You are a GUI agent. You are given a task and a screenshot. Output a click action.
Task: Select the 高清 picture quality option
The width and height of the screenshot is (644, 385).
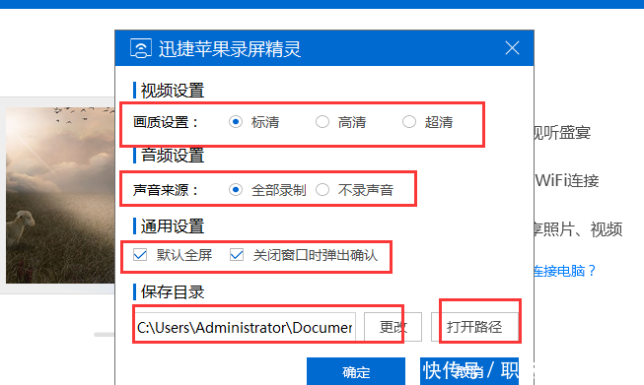(x=322, y=122)
